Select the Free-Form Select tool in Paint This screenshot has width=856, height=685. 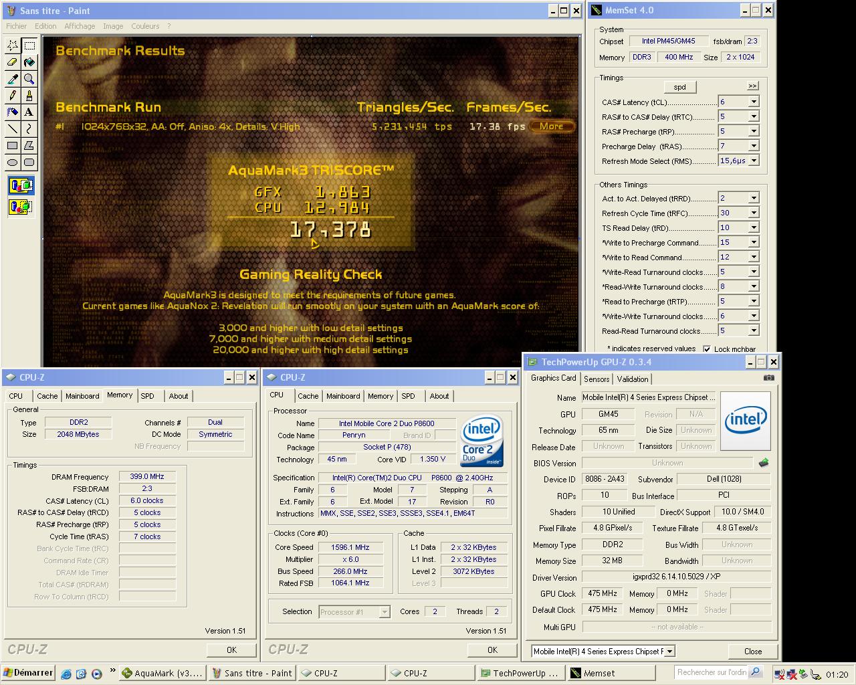click(12, 45)
